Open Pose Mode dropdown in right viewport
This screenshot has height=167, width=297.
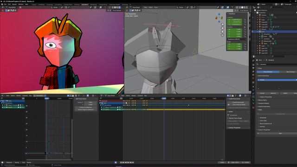click(x=136, y=7)
